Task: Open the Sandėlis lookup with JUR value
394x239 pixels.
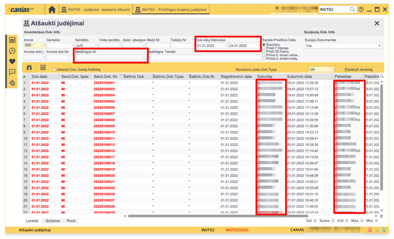Action: (97, 46)
